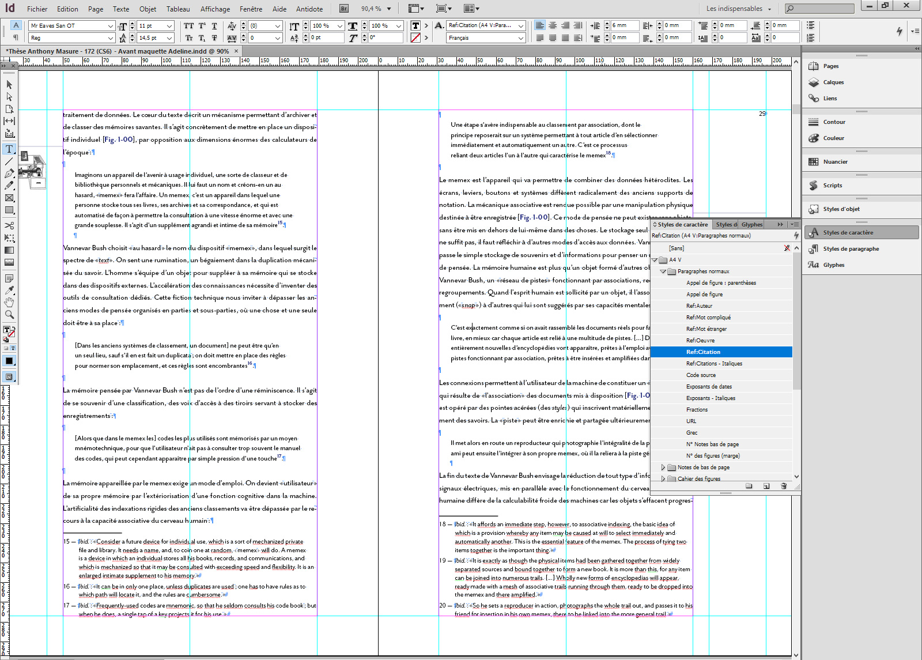This screenshot has height=660, width=922.
Task: Expand Notes de bas de page folder
Action: click(x=663, y=467)
